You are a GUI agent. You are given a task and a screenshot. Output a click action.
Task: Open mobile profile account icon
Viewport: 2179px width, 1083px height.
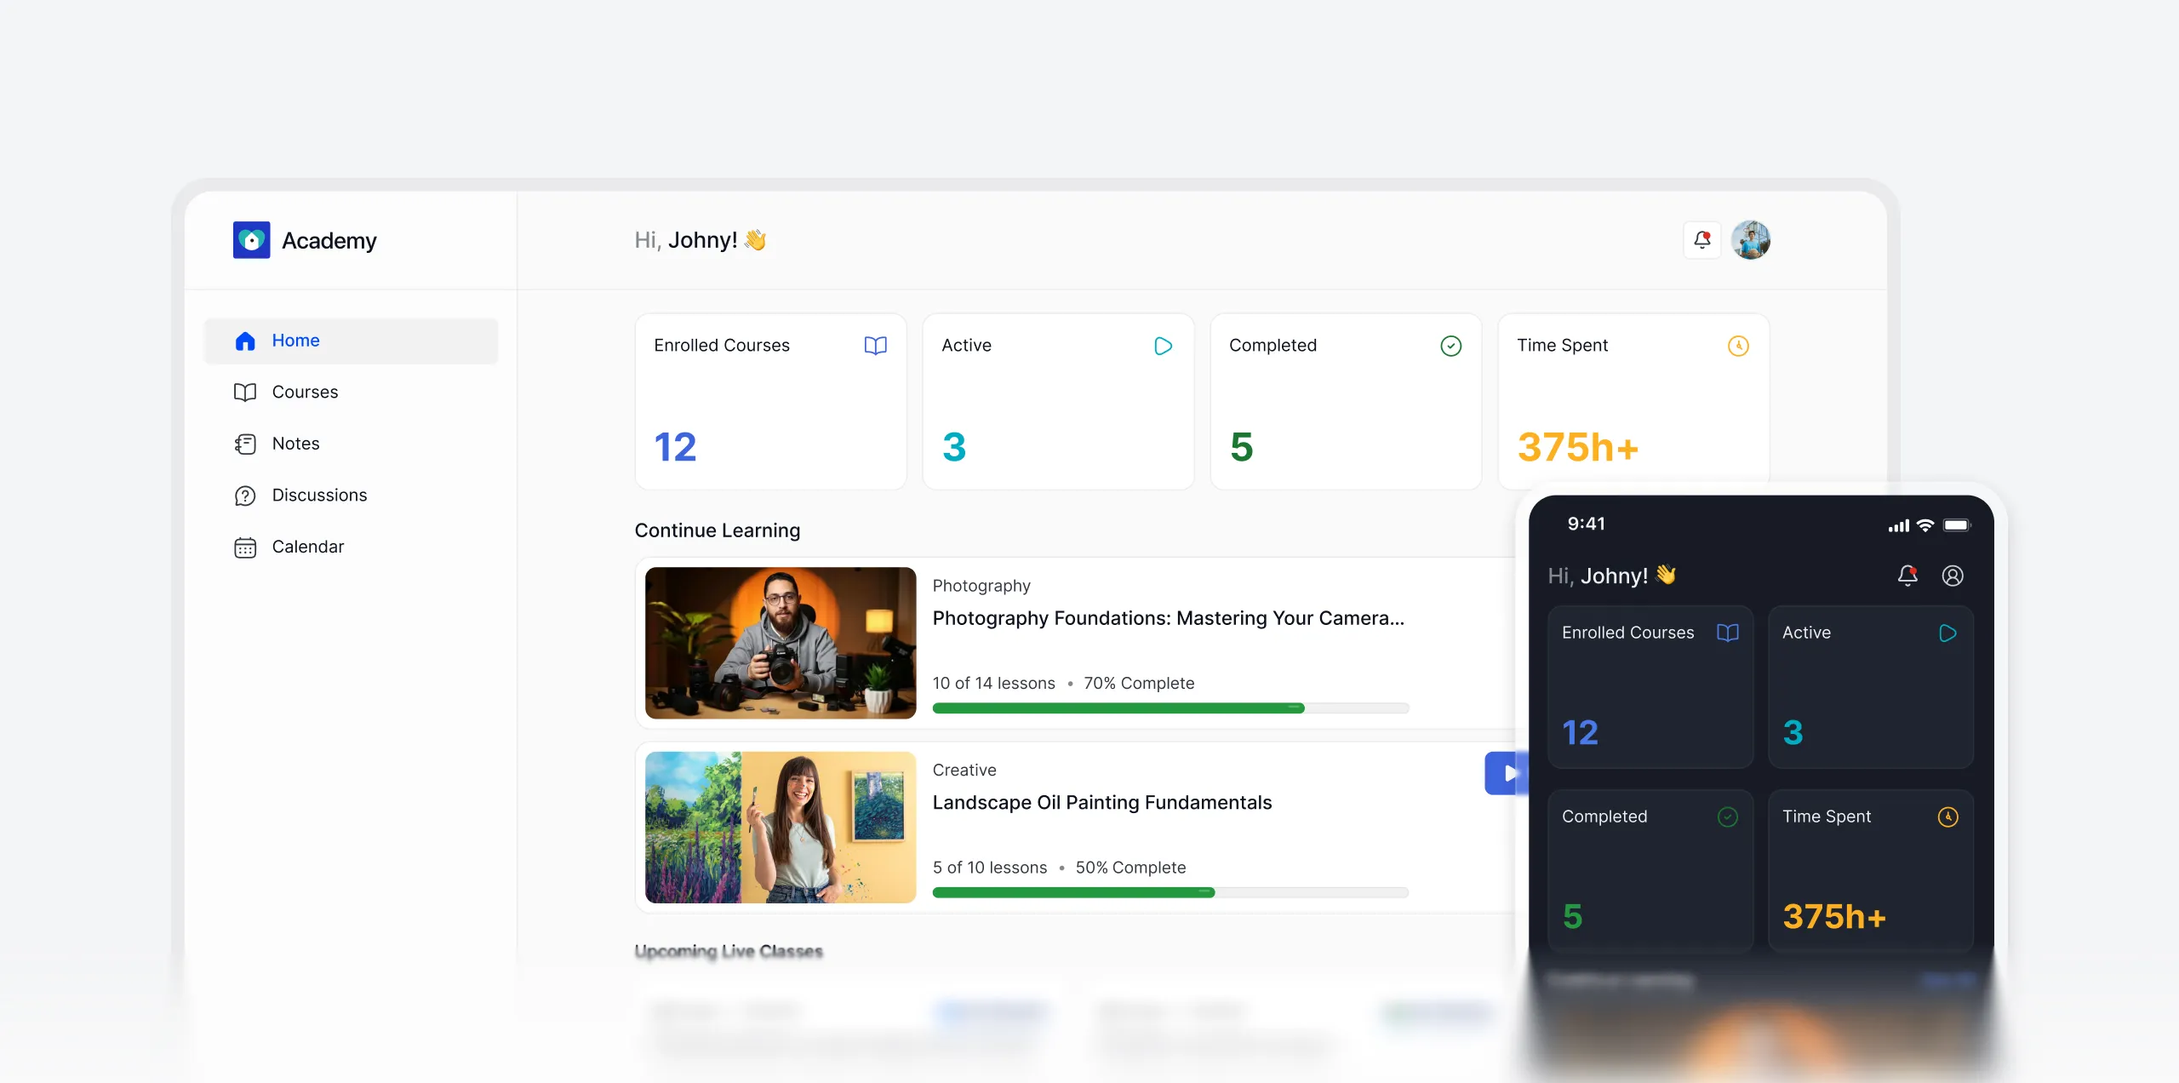point(1953,576)
